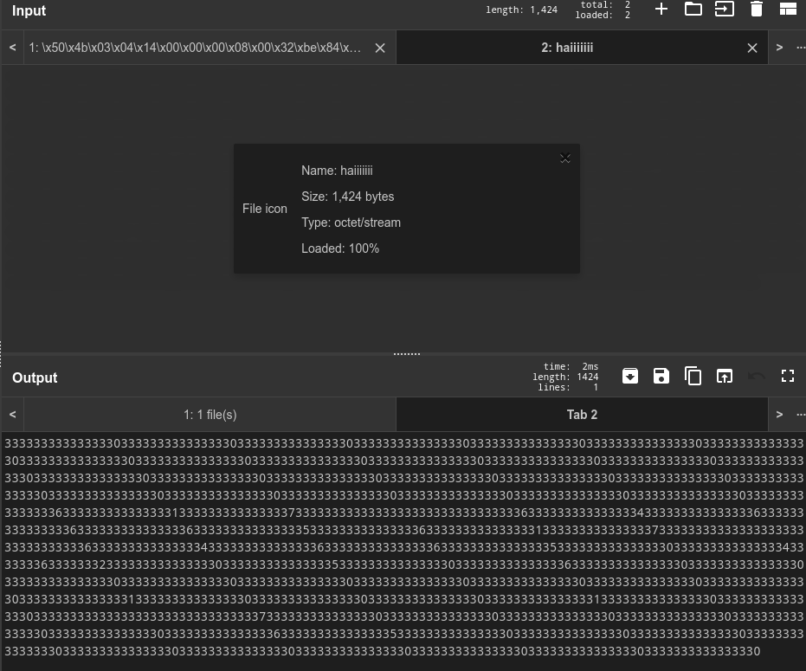Viewport: 806px width, 671px height.
Task: Add a new input tab
Action: click(661, 10)
